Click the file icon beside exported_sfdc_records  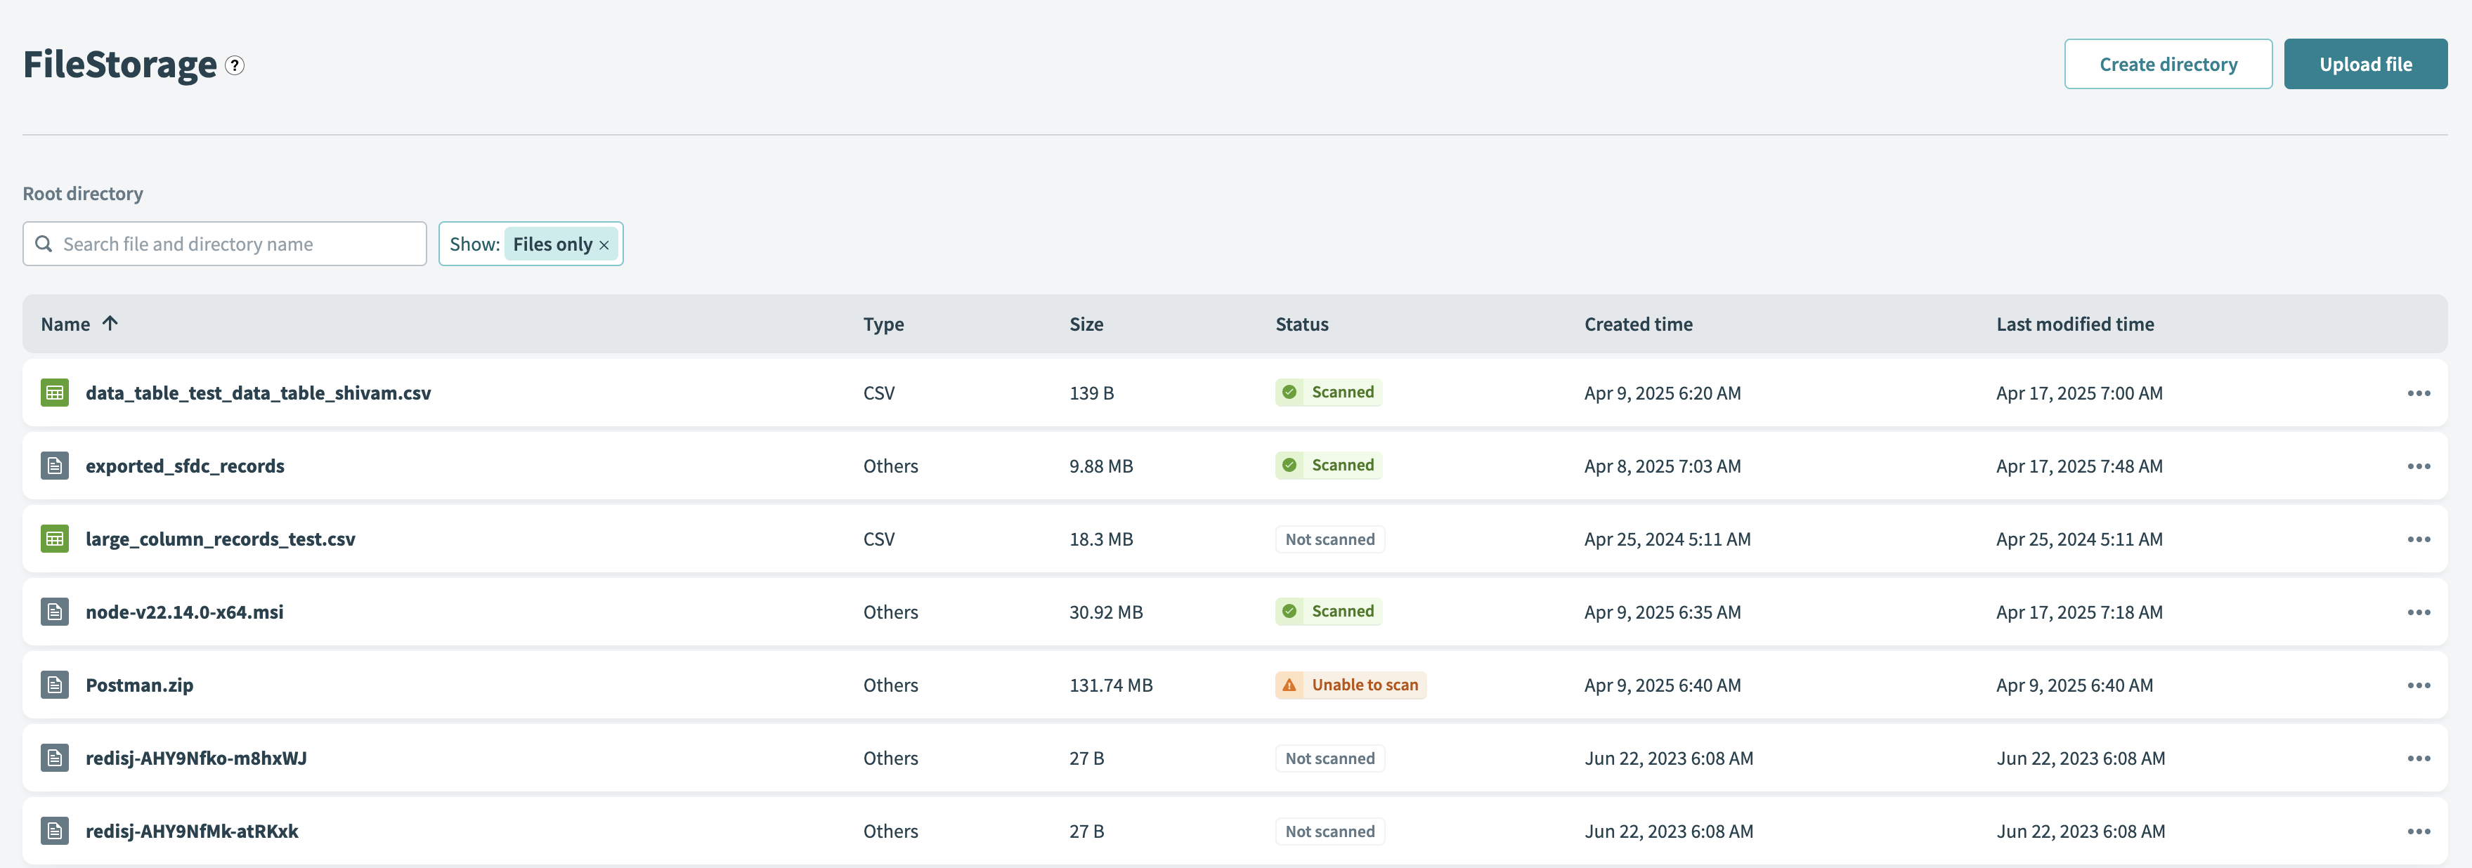[55, 465]
